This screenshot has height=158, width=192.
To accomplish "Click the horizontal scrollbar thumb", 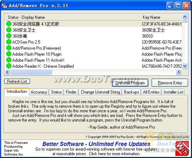I will coord(31,72).
